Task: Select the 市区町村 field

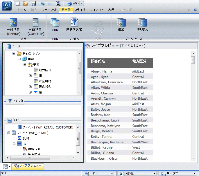Action: 45,81
